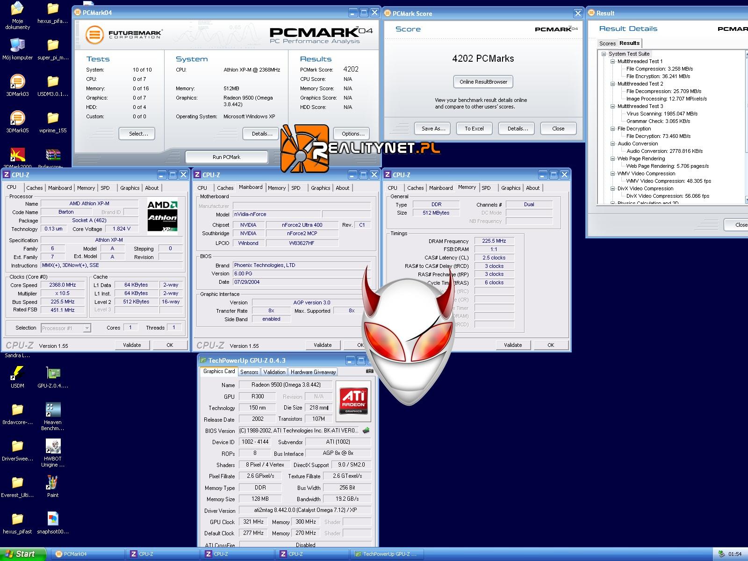Click Save As... in PCMark Score
Screen dimensions: 748x561
point(433,129)
